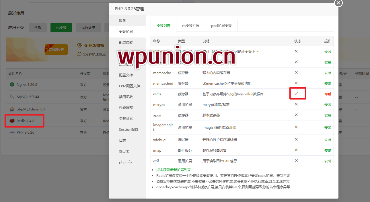Viewport: 370px width, 202px height.
Task: Click the memcache not-installed X status
Action: click(x=296, y=72)
